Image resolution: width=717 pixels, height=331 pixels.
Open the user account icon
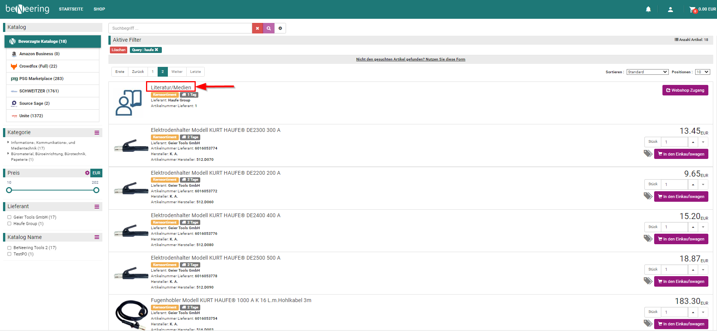point(670,9)
